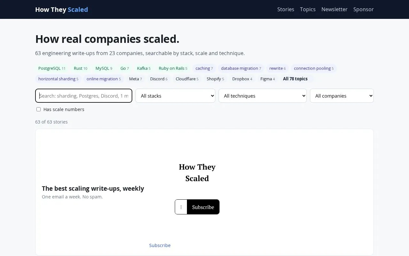
Task: Pick the caching technique tag
Action: click(204, 68)
